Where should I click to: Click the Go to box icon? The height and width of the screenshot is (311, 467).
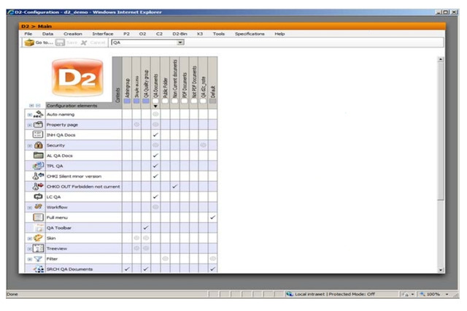click(29, 42)
